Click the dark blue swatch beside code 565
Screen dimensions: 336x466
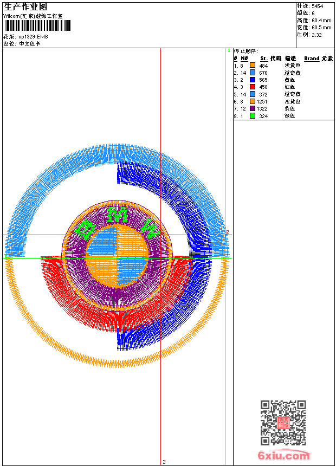tap(253, 80)
